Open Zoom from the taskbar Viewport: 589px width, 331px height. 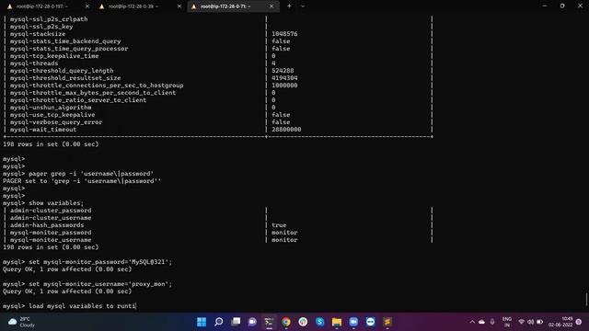[353, 322]
